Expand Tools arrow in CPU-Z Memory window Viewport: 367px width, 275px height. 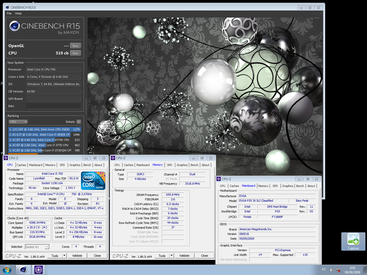click(171, 256)
